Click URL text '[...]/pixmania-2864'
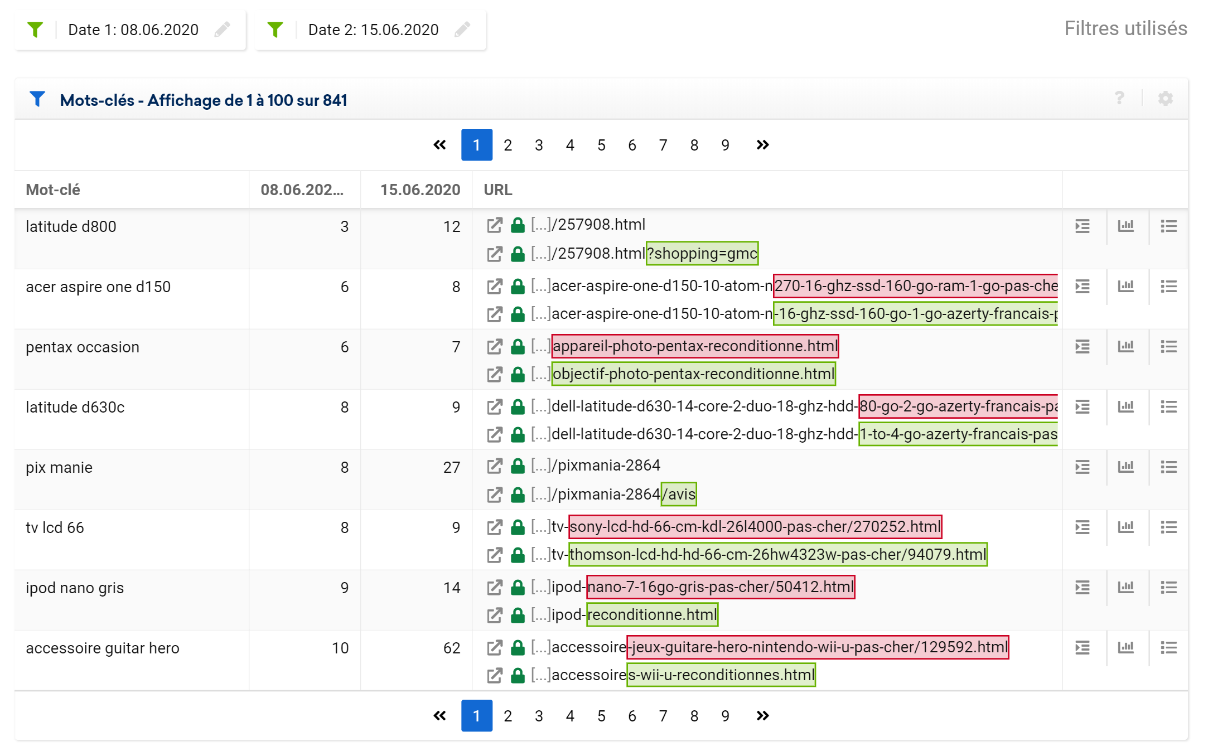This screenshot has width=1208, height=756. point(596,465)
